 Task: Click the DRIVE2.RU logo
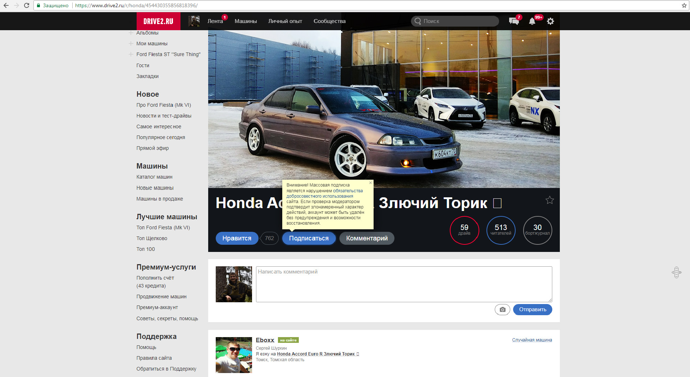[158, 21]
